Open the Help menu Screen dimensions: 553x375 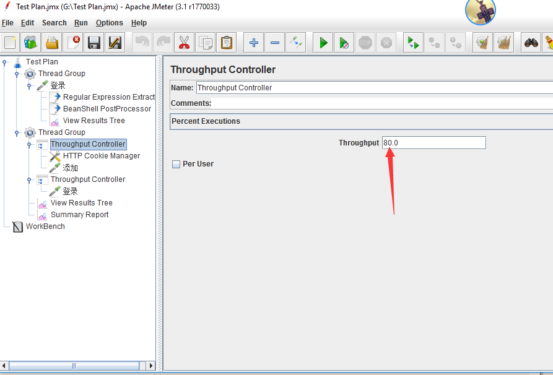(x=139, y=23)
